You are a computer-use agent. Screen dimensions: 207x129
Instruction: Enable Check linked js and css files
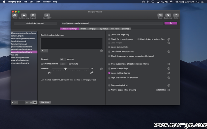pos(139,39)
